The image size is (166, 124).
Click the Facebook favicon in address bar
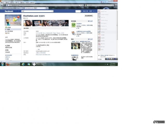(7, 5)
